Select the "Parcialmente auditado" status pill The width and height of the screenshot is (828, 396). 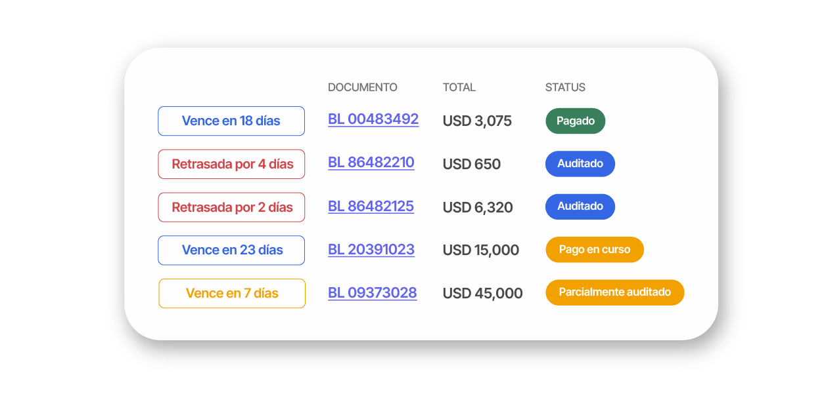614,292
